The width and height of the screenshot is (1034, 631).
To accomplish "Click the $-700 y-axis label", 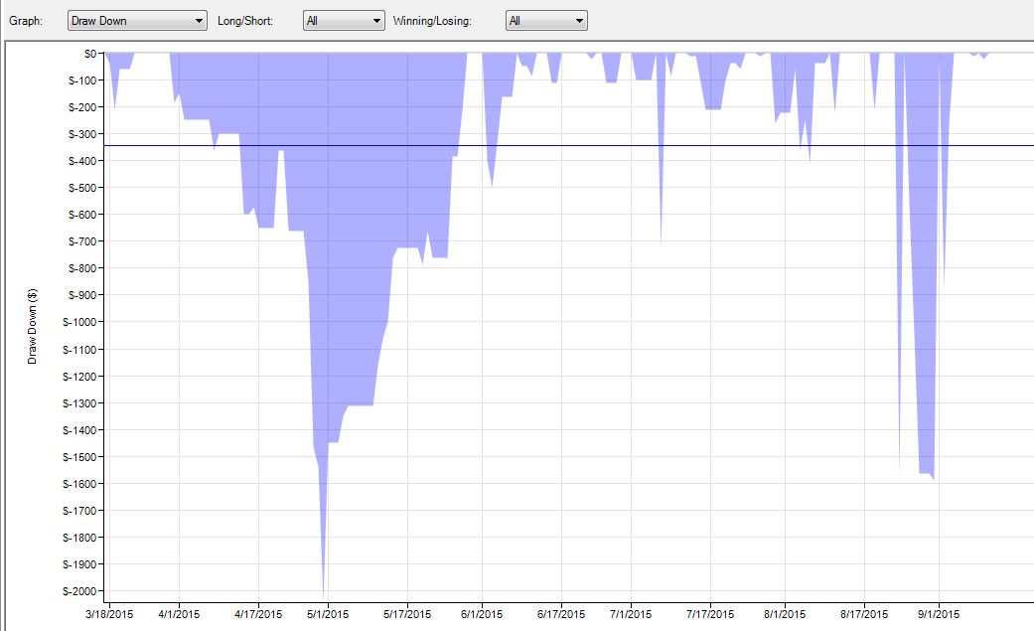I will [82, 241].
